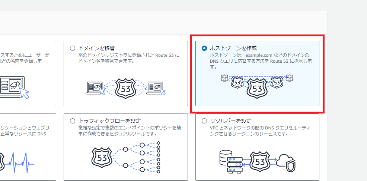Select the リゾルバーを設定 radio button
The width and height of the screenshot is (367, 181).
coord(204,121)
